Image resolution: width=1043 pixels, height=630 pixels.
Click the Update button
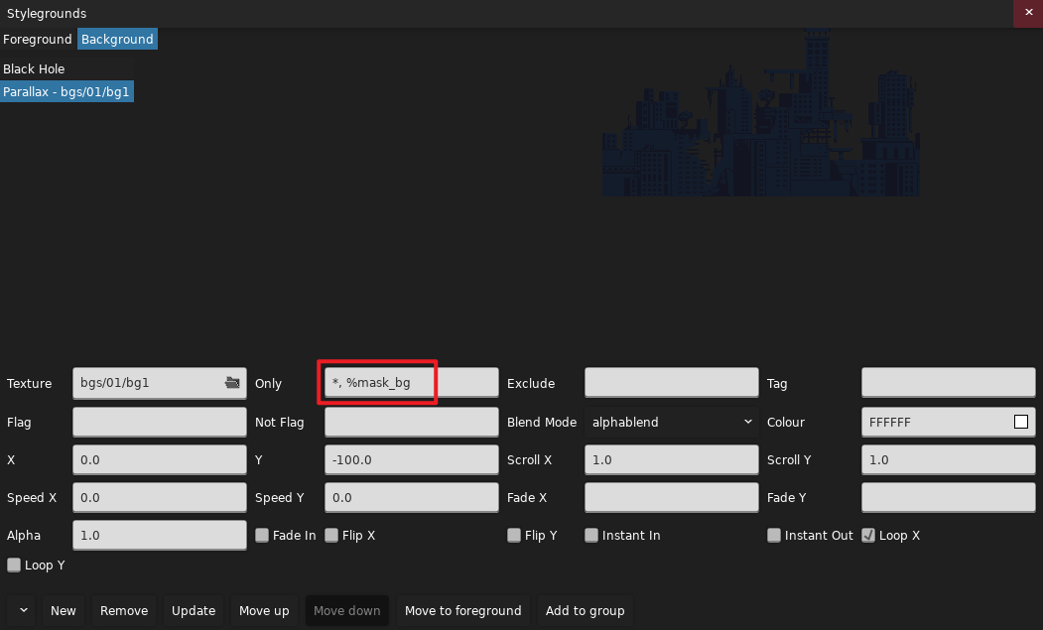(194, 611)
